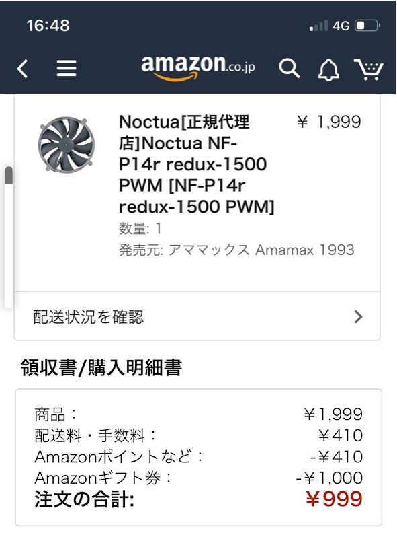Open notifications via the bell icon
The height and width of the screenshot is (541, 397).
point(328,68)
